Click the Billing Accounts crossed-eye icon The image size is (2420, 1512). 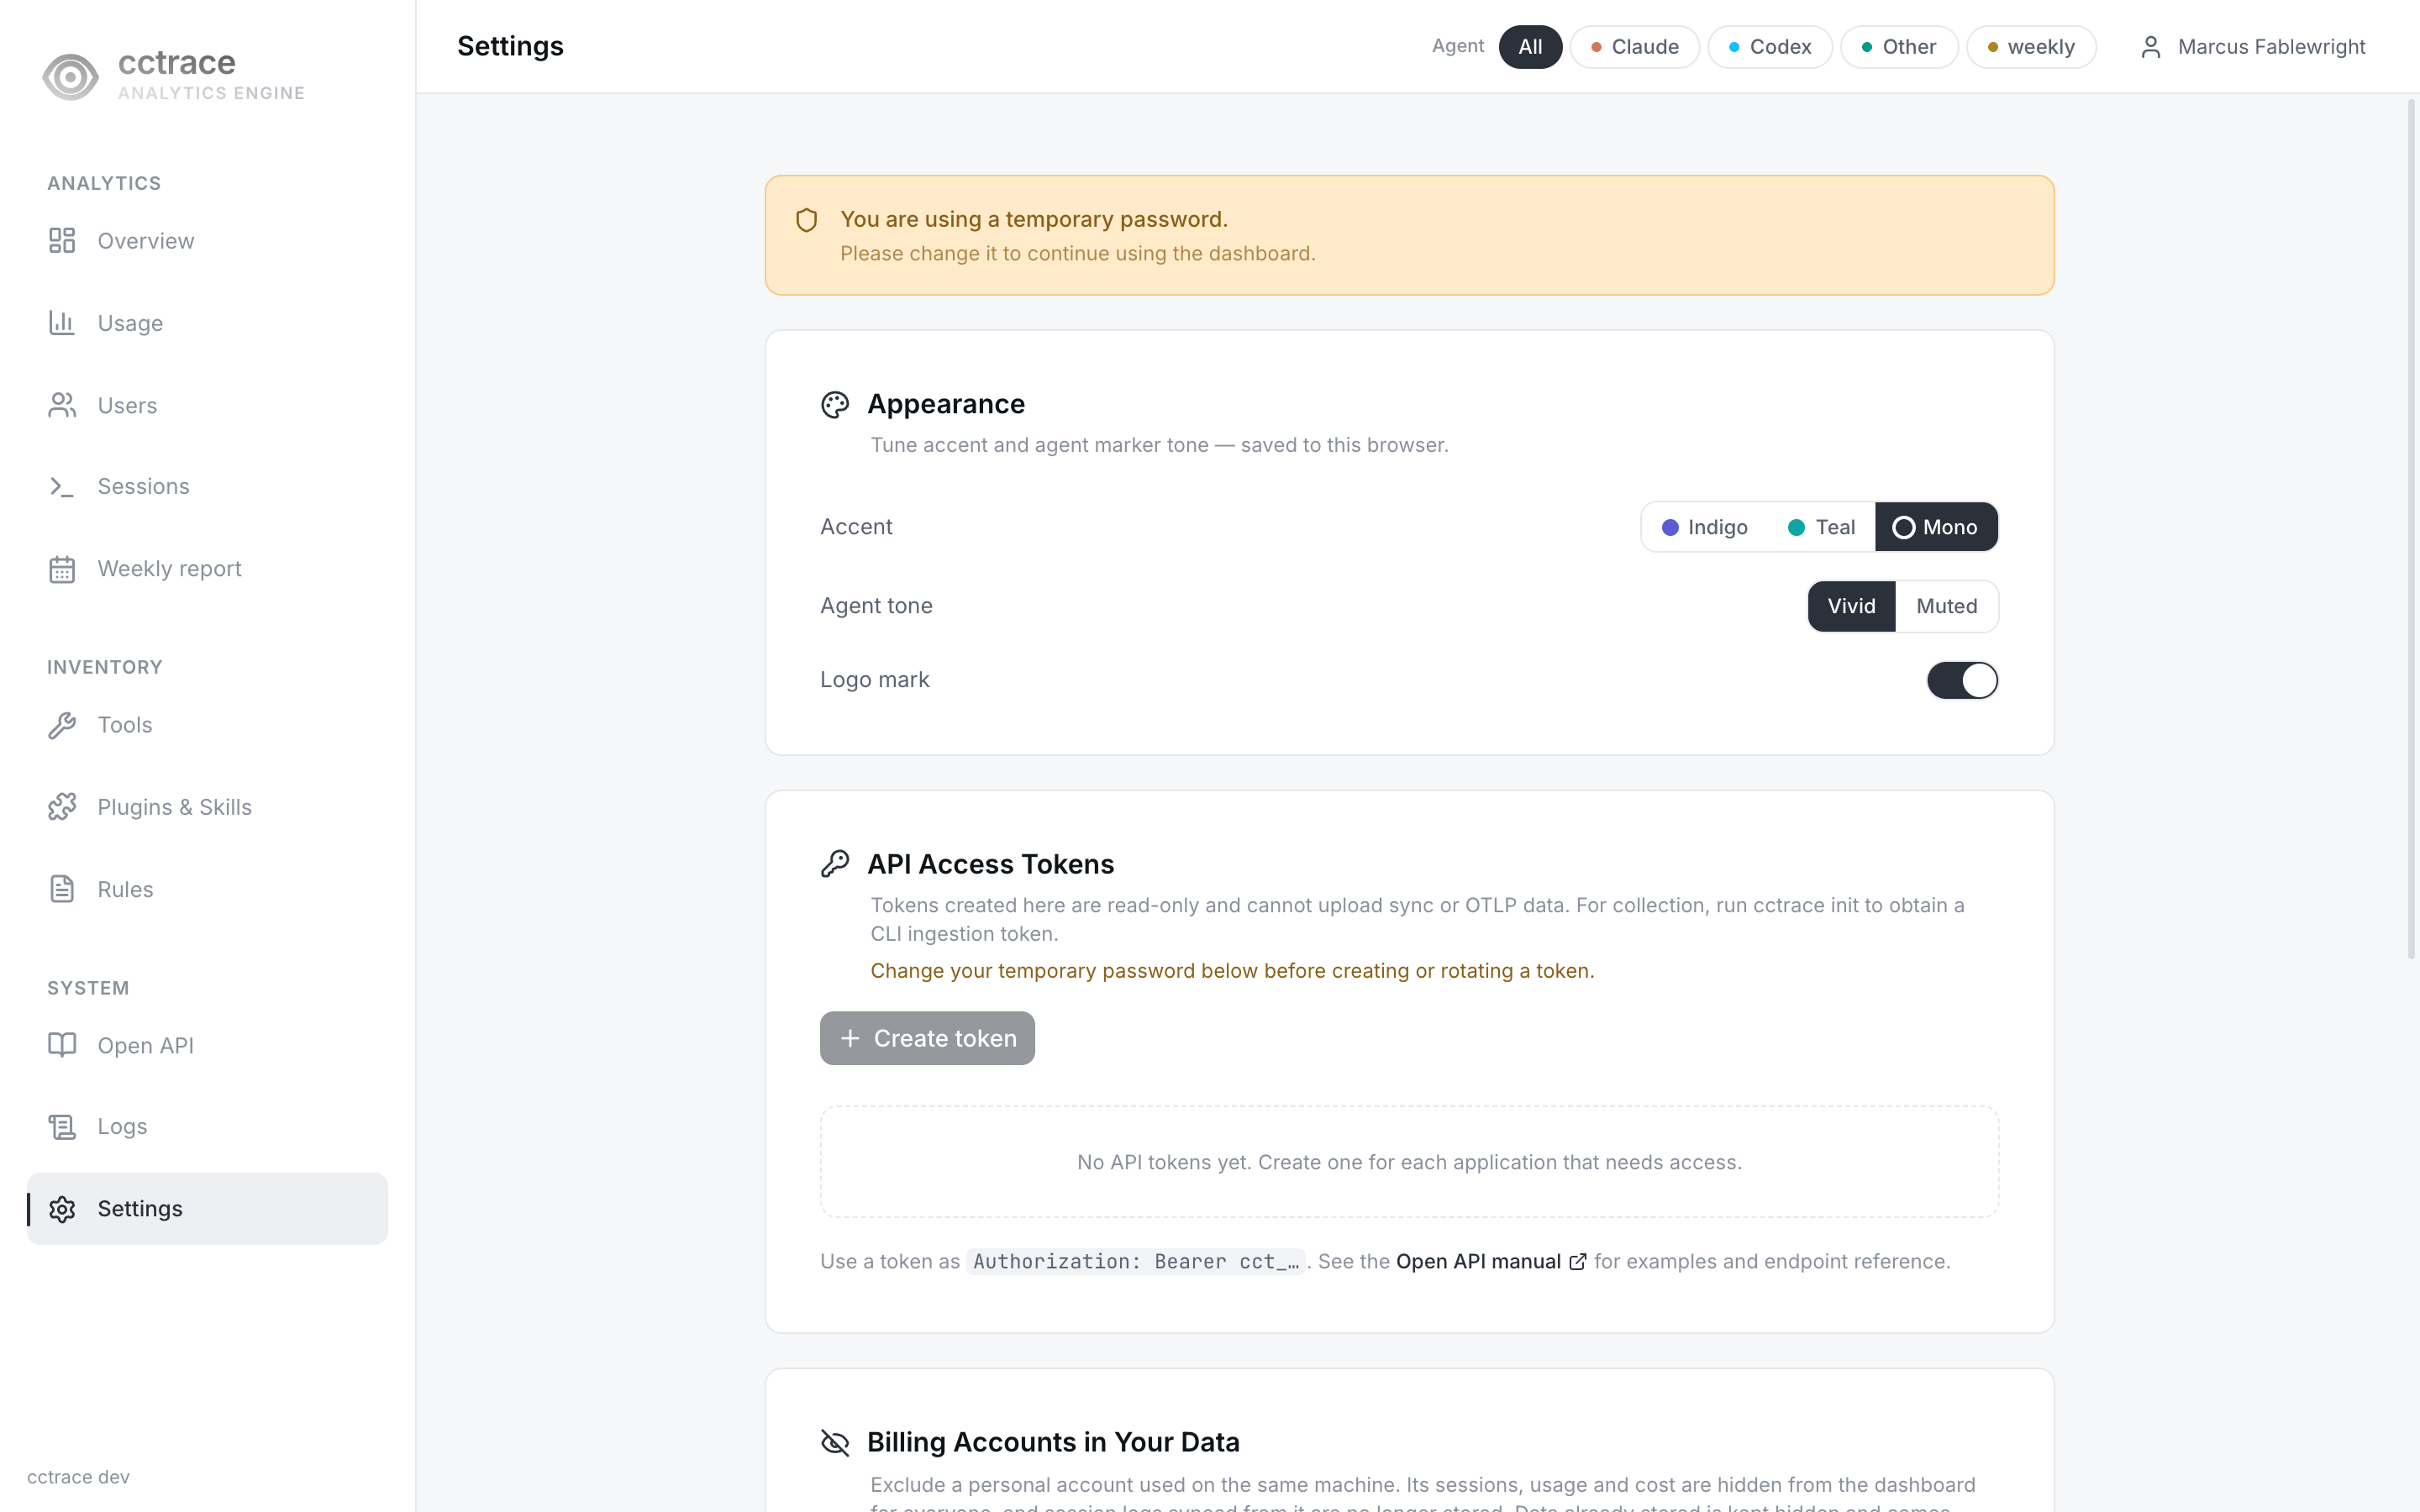(835, 1442)
